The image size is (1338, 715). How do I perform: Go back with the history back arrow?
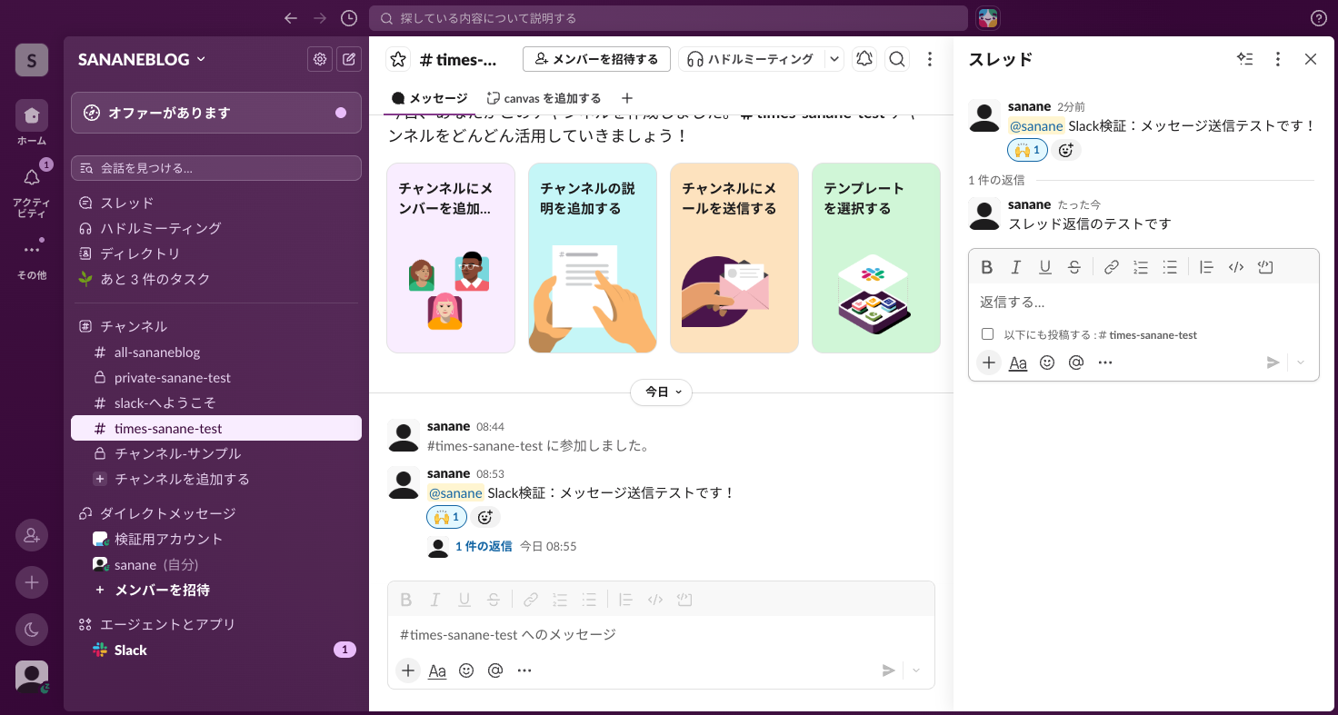(291, 18)
